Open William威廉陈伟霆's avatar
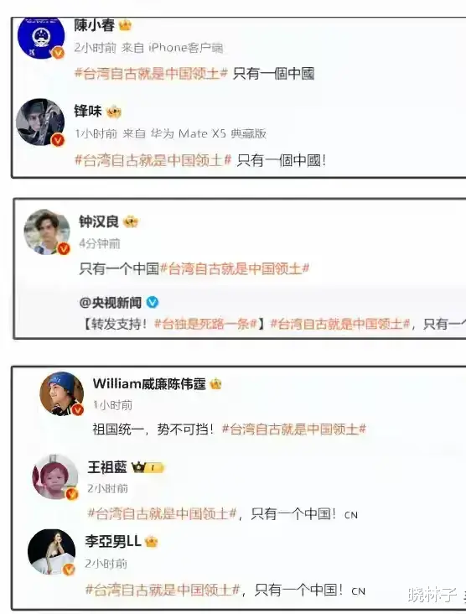 pyautogui.click(x=62, y=393)
